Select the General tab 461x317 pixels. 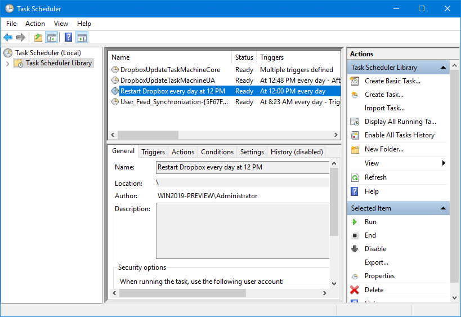(x=123, y=151)
